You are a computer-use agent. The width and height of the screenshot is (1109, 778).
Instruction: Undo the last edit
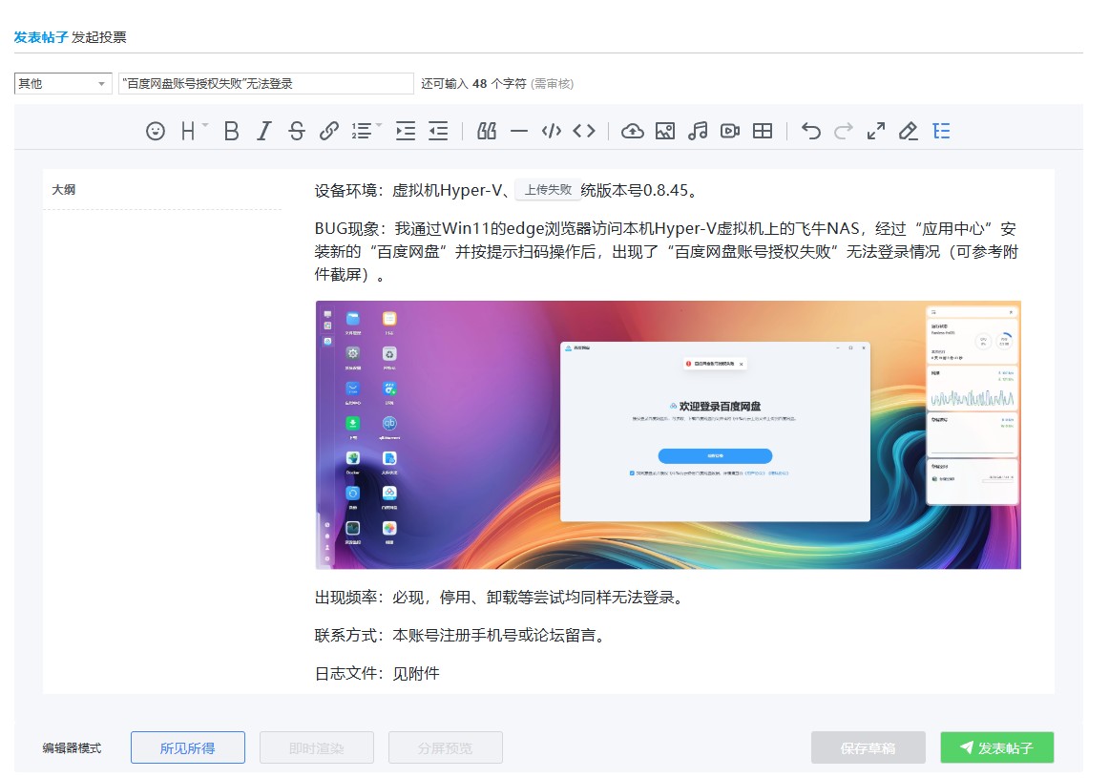(811, 131)
